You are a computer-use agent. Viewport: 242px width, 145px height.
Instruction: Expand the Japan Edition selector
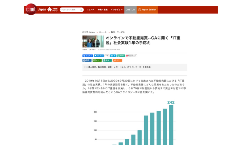point(147,10)
